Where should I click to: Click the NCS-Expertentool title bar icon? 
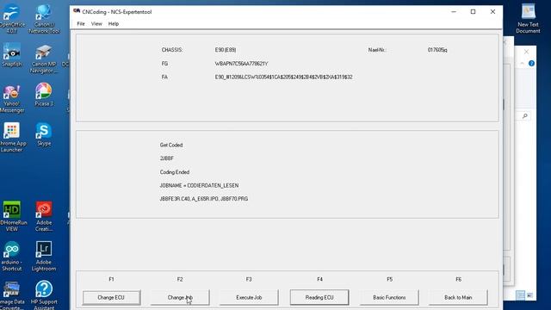pyautogui.click(x=77, y=11)
